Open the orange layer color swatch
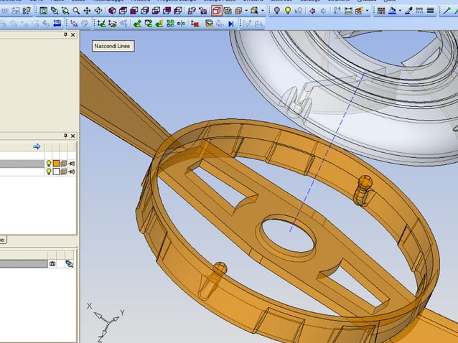The width and height of the screenshot is (458, 343). coord(56,164)
